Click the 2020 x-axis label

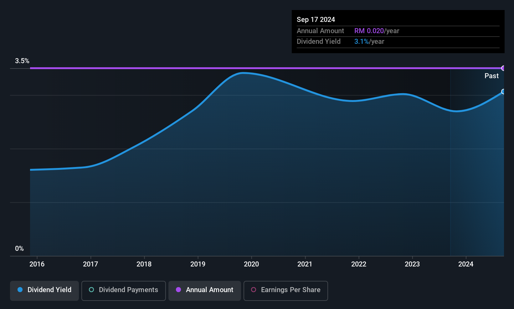(x=251, y=264)
